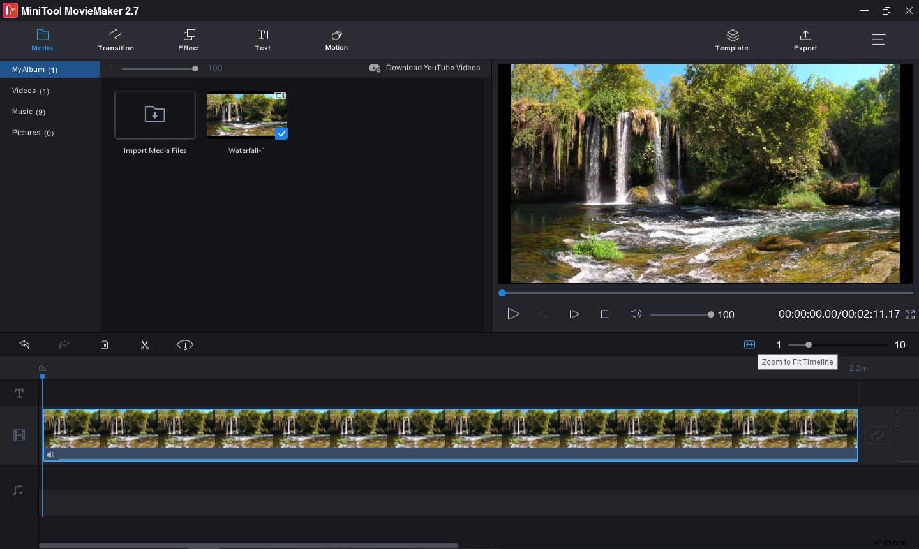Image resolution: width=919 pixels, height=549 pixels.
Task: Enter fullscreen preview mode
Action: coord(910,314)
